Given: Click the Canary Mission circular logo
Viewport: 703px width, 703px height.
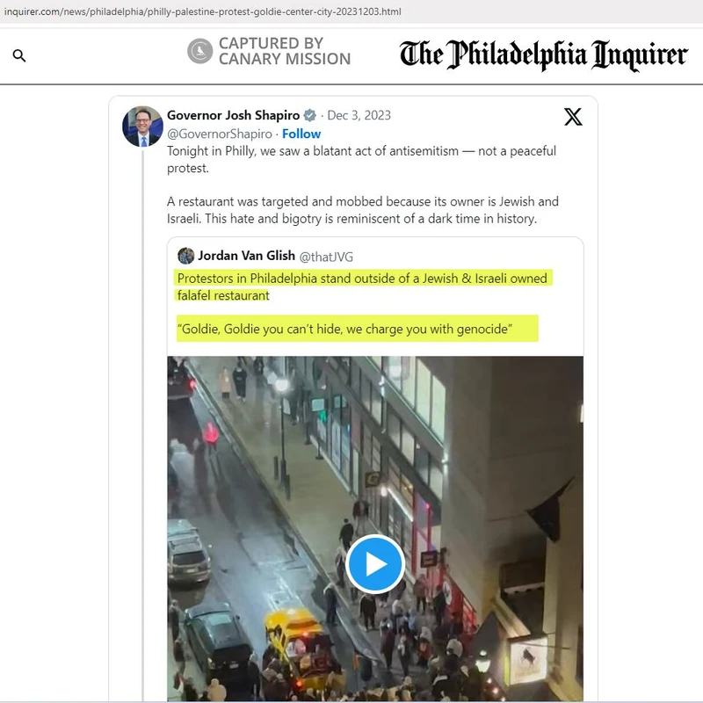Looking at the screenshot, I should 200,51.
